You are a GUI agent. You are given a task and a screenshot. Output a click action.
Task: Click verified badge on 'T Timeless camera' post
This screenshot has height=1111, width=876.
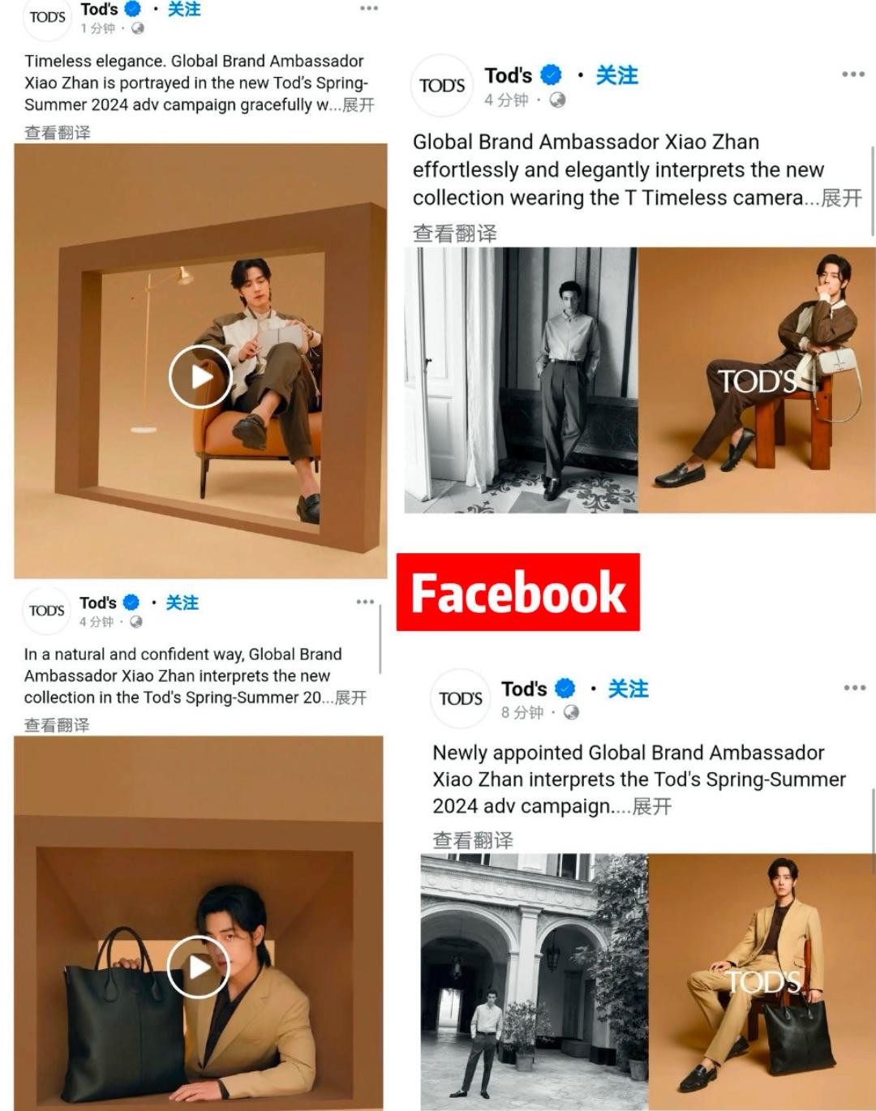551,75
